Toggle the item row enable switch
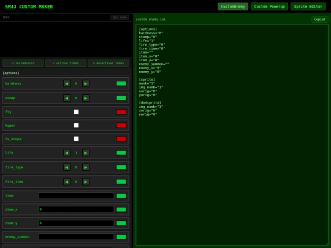Viewport: 331px width, 248px height. coord(121,196)
